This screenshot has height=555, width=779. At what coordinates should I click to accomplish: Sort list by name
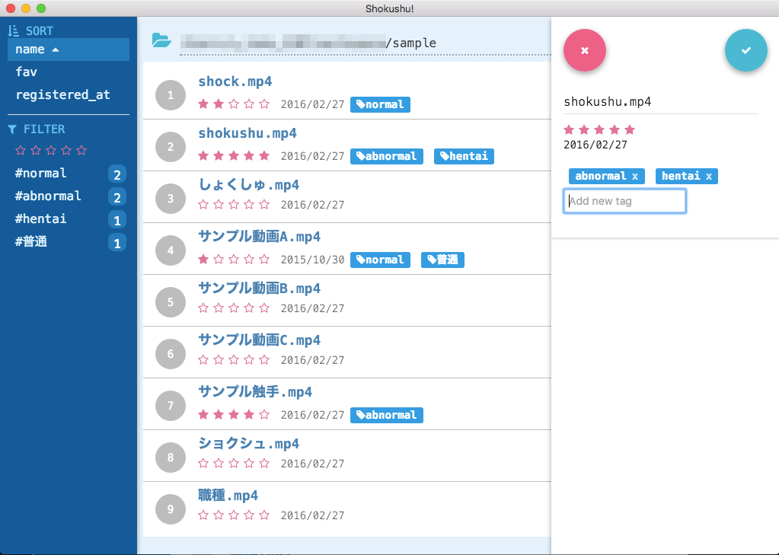[69, 49]
